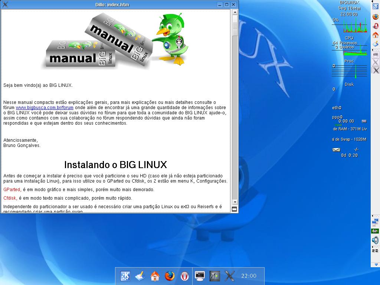Click the 22:00 clock in bottom dock
The image size is (380, 285).
pyautogui.click(x=249, y=276)
